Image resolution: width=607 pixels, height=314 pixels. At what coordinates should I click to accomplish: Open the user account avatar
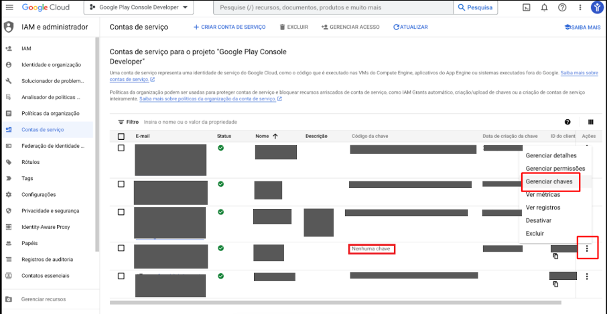click(x=597, y=7)
